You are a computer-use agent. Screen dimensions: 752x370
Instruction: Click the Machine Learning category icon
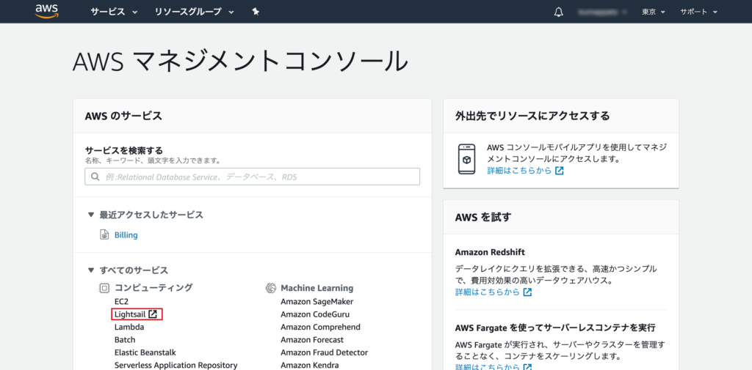[271, 288]
